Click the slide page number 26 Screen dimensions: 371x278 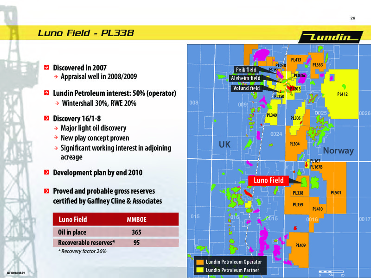point(352,18)
